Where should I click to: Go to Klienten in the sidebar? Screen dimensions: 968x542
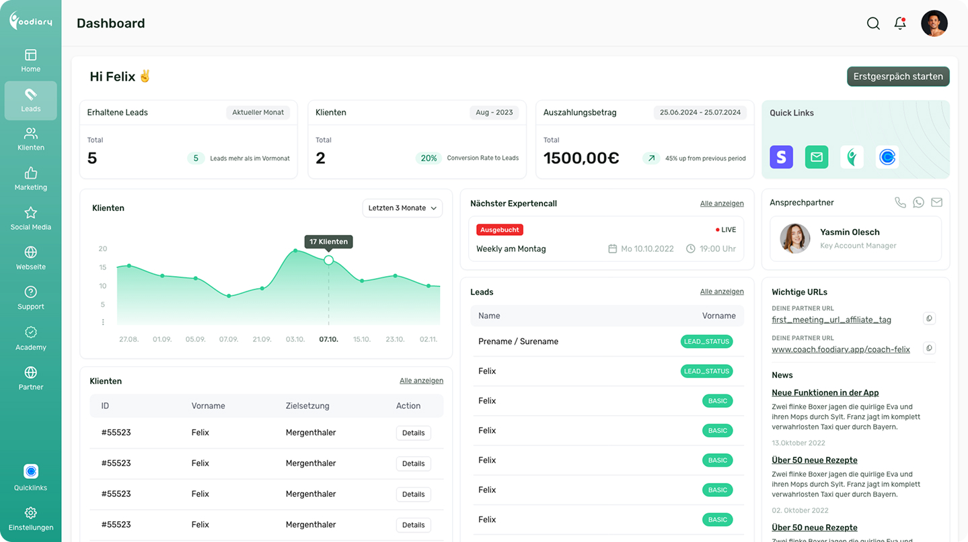tap(31, 140)
